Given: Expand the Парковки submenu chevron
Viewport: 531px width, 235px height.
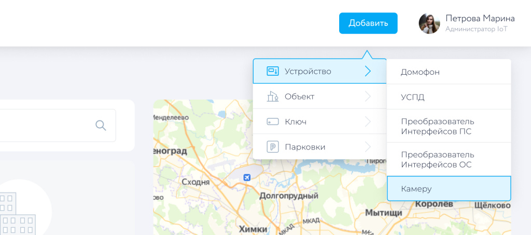Looking at the screenshot, I should 368,147.
